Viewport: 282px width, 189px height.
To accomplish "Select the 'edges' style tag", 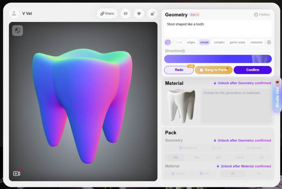I will point(191,42).
